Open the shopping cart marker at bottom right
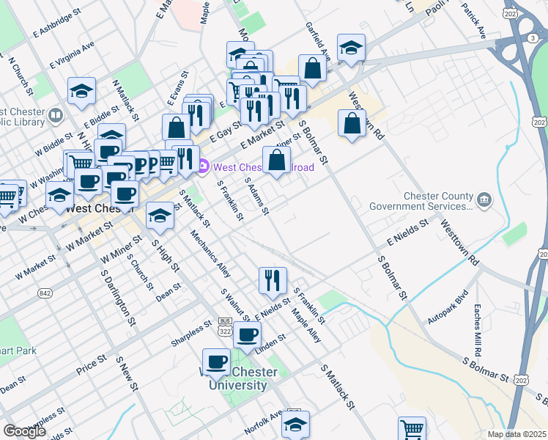 (x=412, y=428)
